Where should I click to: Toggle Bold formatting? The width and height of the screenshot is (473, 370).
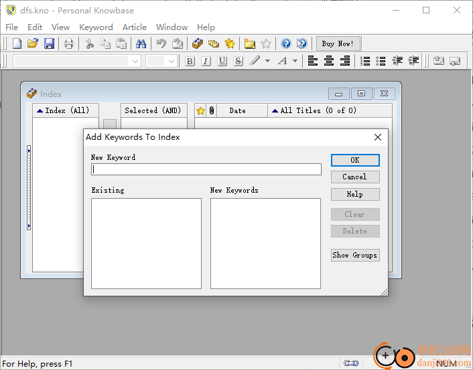190,61
